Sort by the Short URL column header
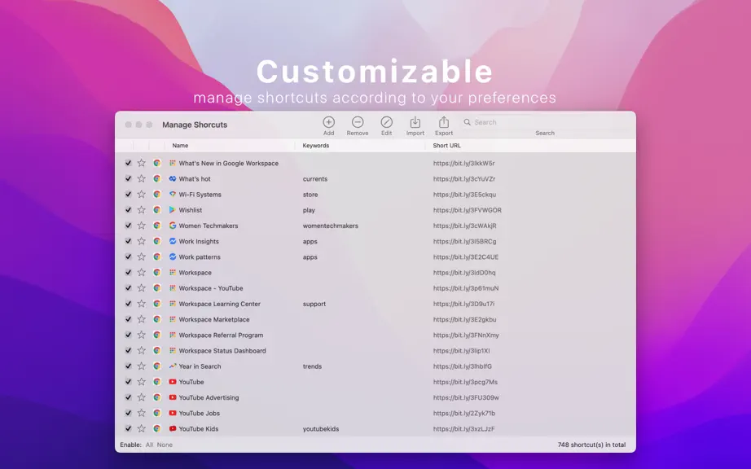 (x=447, y=146)
